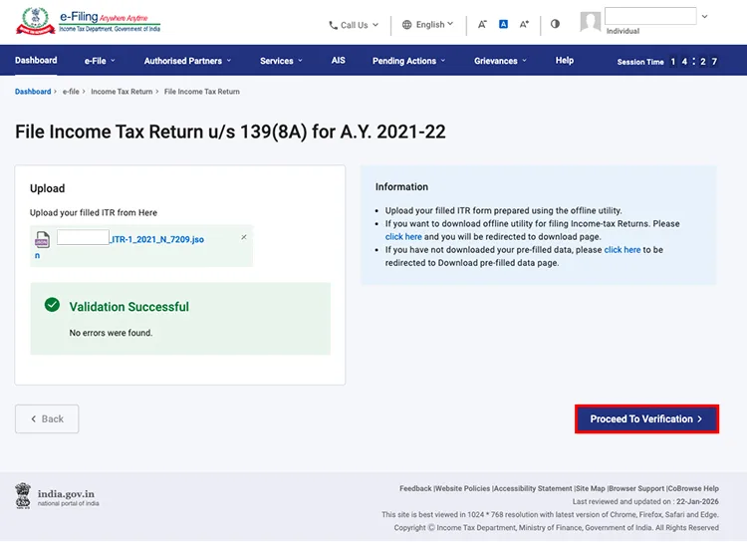Click the JSON file icon in the upload box
Screen dimensions: 747x542
point(42,239)
